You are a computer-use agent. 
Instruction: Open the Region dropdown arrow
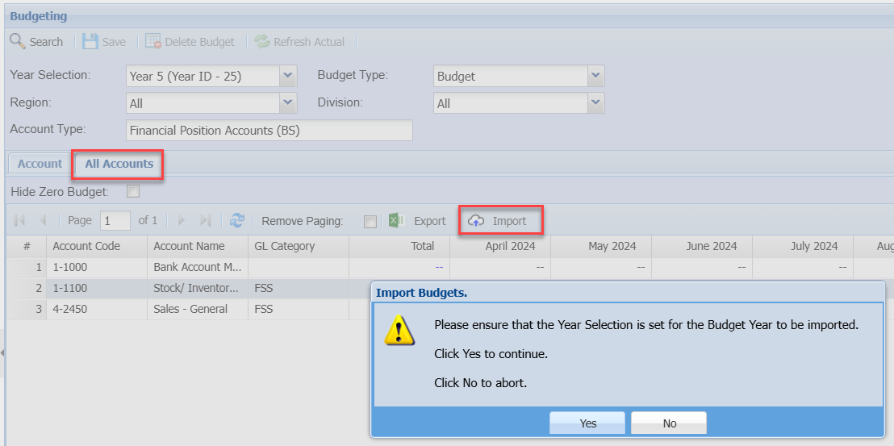289,102
